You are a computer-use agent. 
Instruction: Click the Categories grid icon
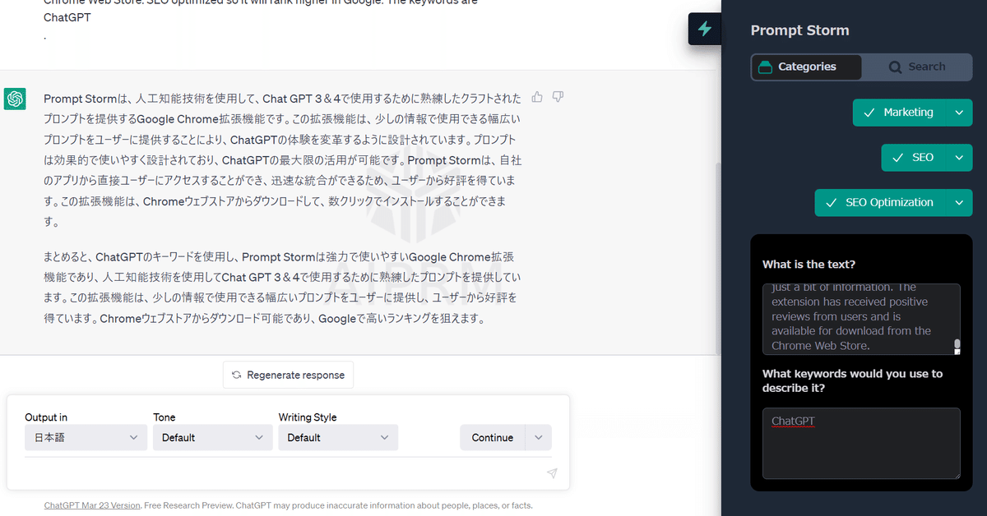[x=767, y=67]
